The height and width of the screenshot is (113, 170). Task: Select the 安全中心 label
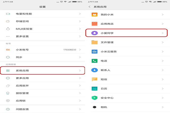coord(107,98)
